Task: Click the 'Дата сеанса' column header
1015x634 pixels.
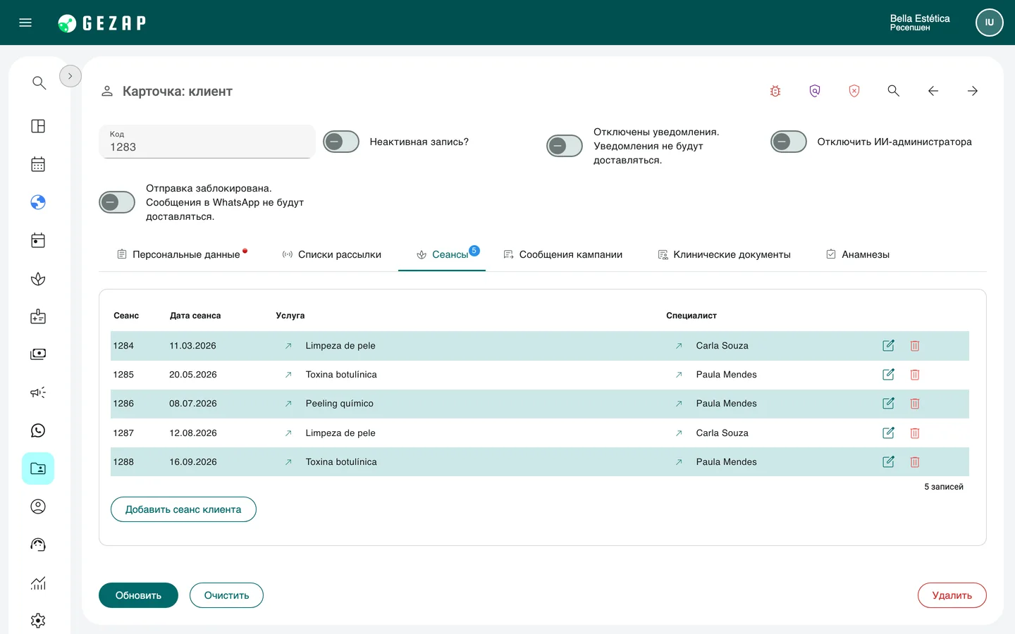Action: pyautogui.click(x=195, y=316)
